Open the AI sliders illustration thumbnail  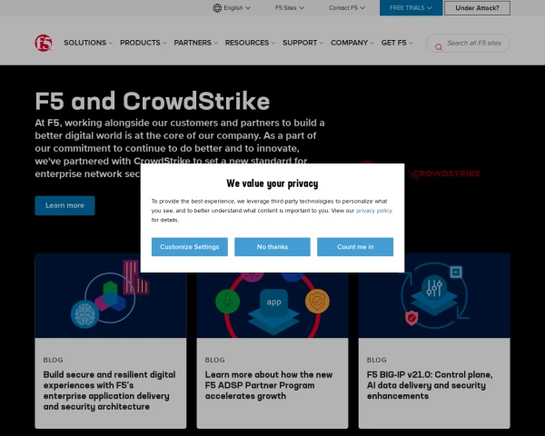point(434,295)
